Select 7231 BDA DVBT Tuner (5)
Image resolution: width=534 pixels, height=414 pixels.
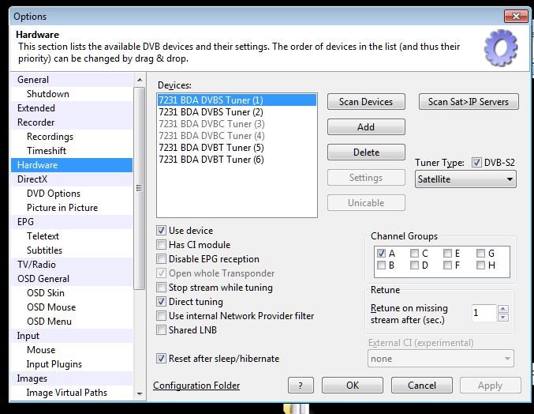point(237,148)
